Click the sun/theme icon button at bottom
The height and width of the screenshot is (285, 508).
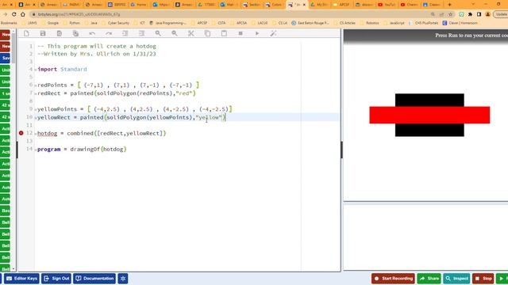point(123,279)
